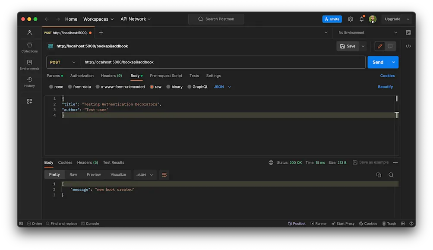Switch to the request Settings tab
This screenshot has width=433, height=250.
pos(213,76)
